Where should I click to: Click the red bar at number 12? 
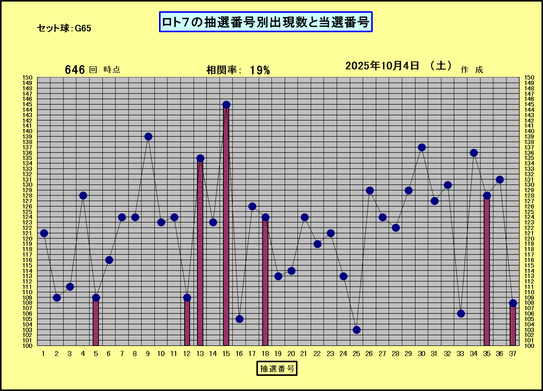(x=187, y=323)
